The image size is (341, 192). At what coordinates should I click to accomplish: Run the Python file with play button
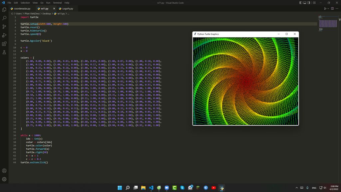point(325,8)
